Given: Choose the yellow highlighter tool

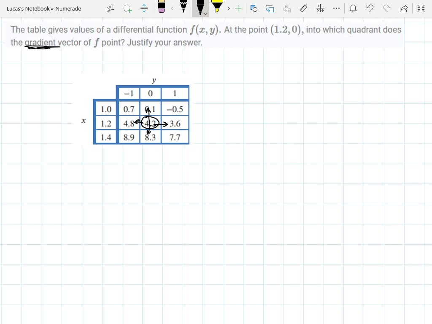Looking at the screenshot, I should click(217, 8).
